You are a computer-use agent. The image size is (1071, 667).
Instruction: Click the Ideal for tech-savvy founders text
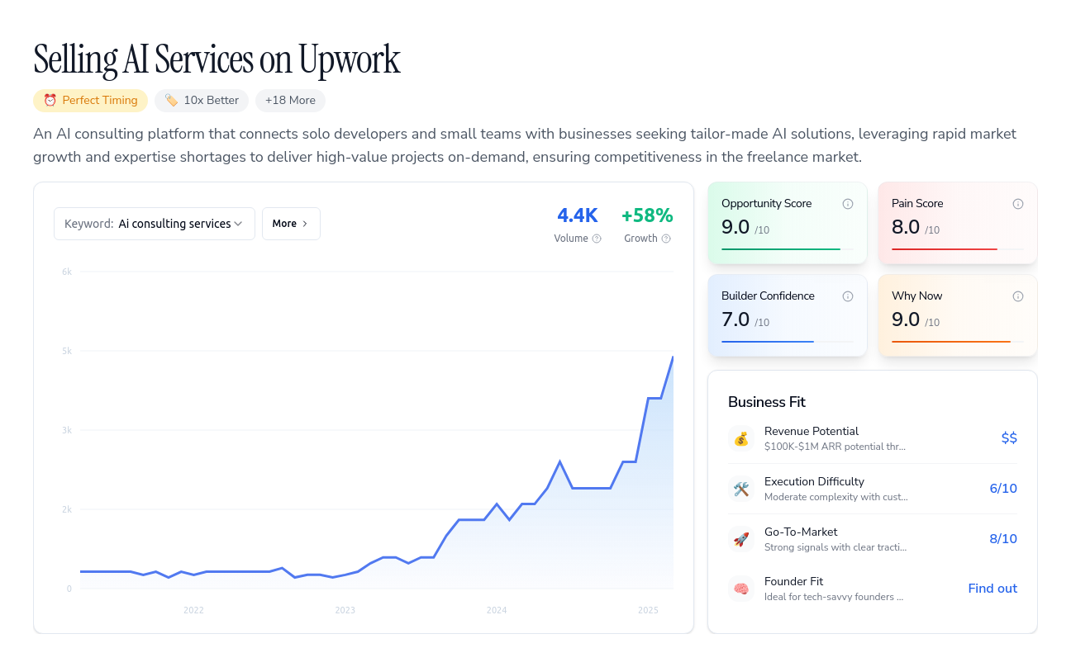(x=834, y=597)
